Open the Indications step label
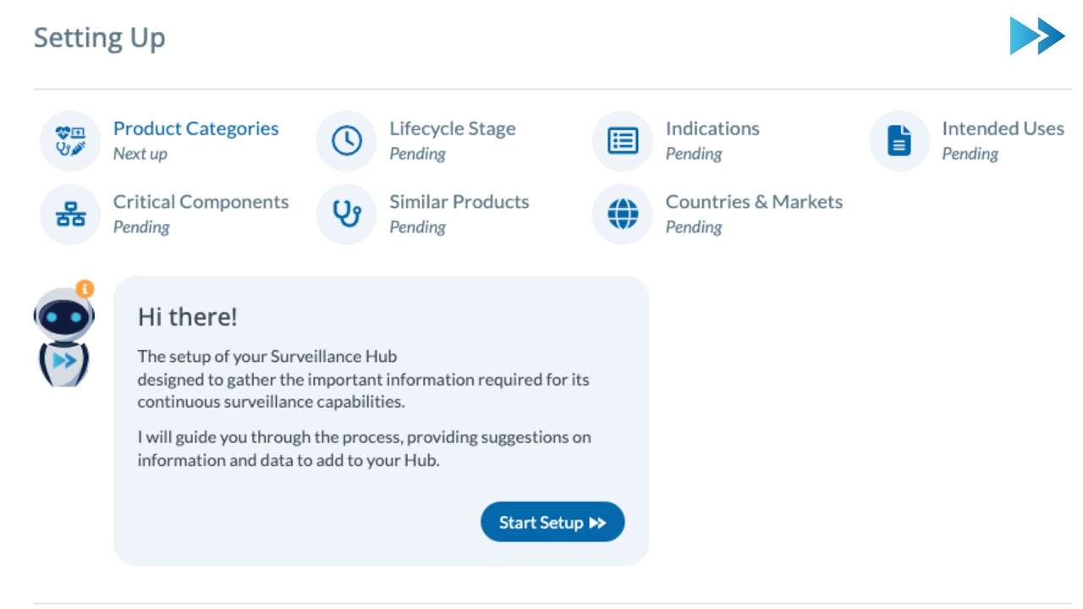The image size is (1083, 609). coord(712,129)
